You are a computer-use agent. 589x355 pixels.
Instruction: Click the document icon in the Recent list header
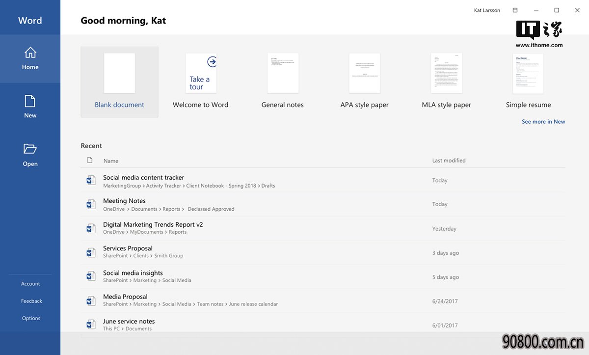[90, 160]
